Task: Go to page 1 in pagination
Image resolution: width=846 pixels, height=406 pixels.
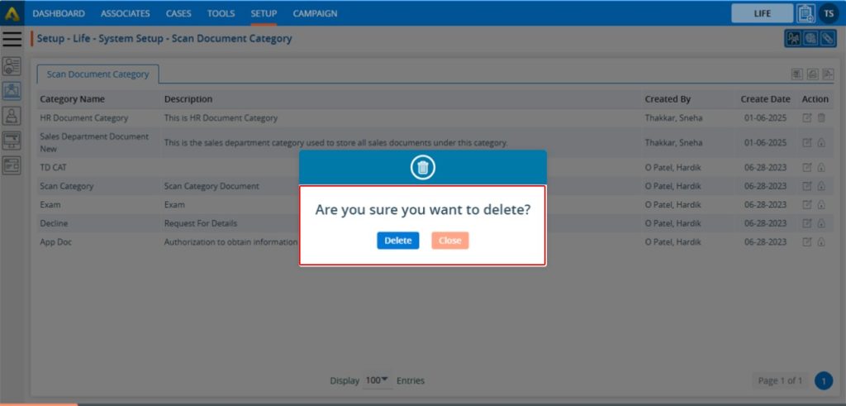Action: tap(823, 380)
